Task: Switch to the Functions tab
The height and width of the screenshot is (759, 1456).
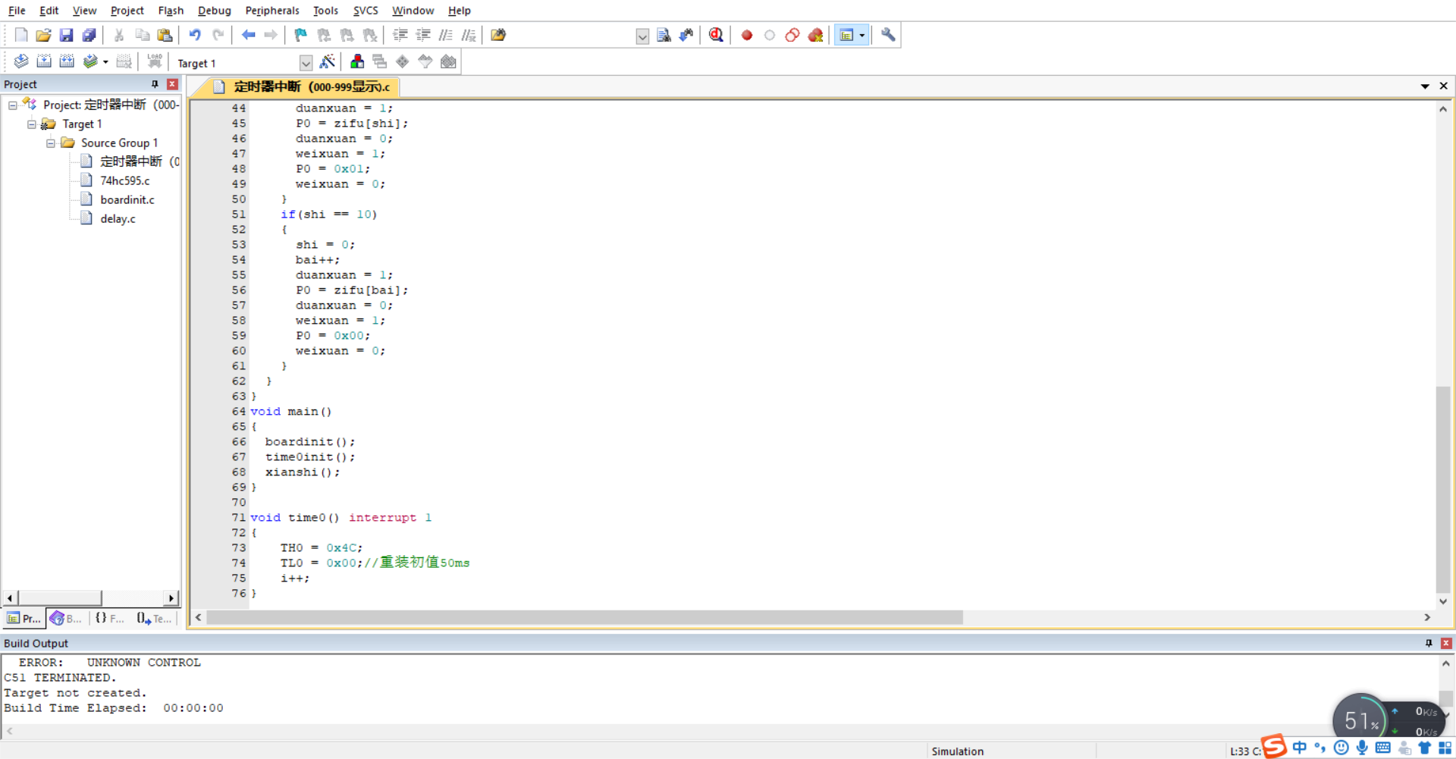Action: (110, 619)
